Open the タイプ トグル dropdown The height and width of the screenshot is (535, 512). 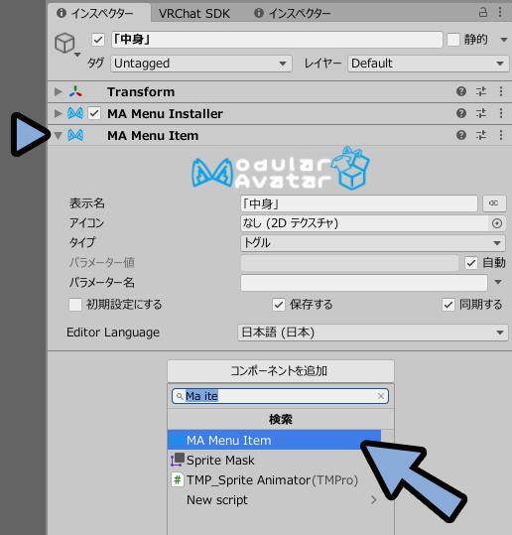click(373, 243)
